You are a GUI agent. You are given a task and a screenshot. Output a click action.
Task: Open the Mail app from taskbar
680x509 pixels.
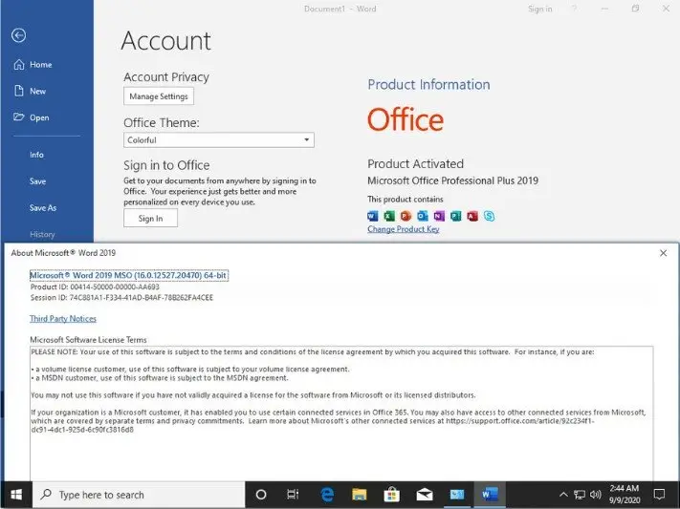424,495
